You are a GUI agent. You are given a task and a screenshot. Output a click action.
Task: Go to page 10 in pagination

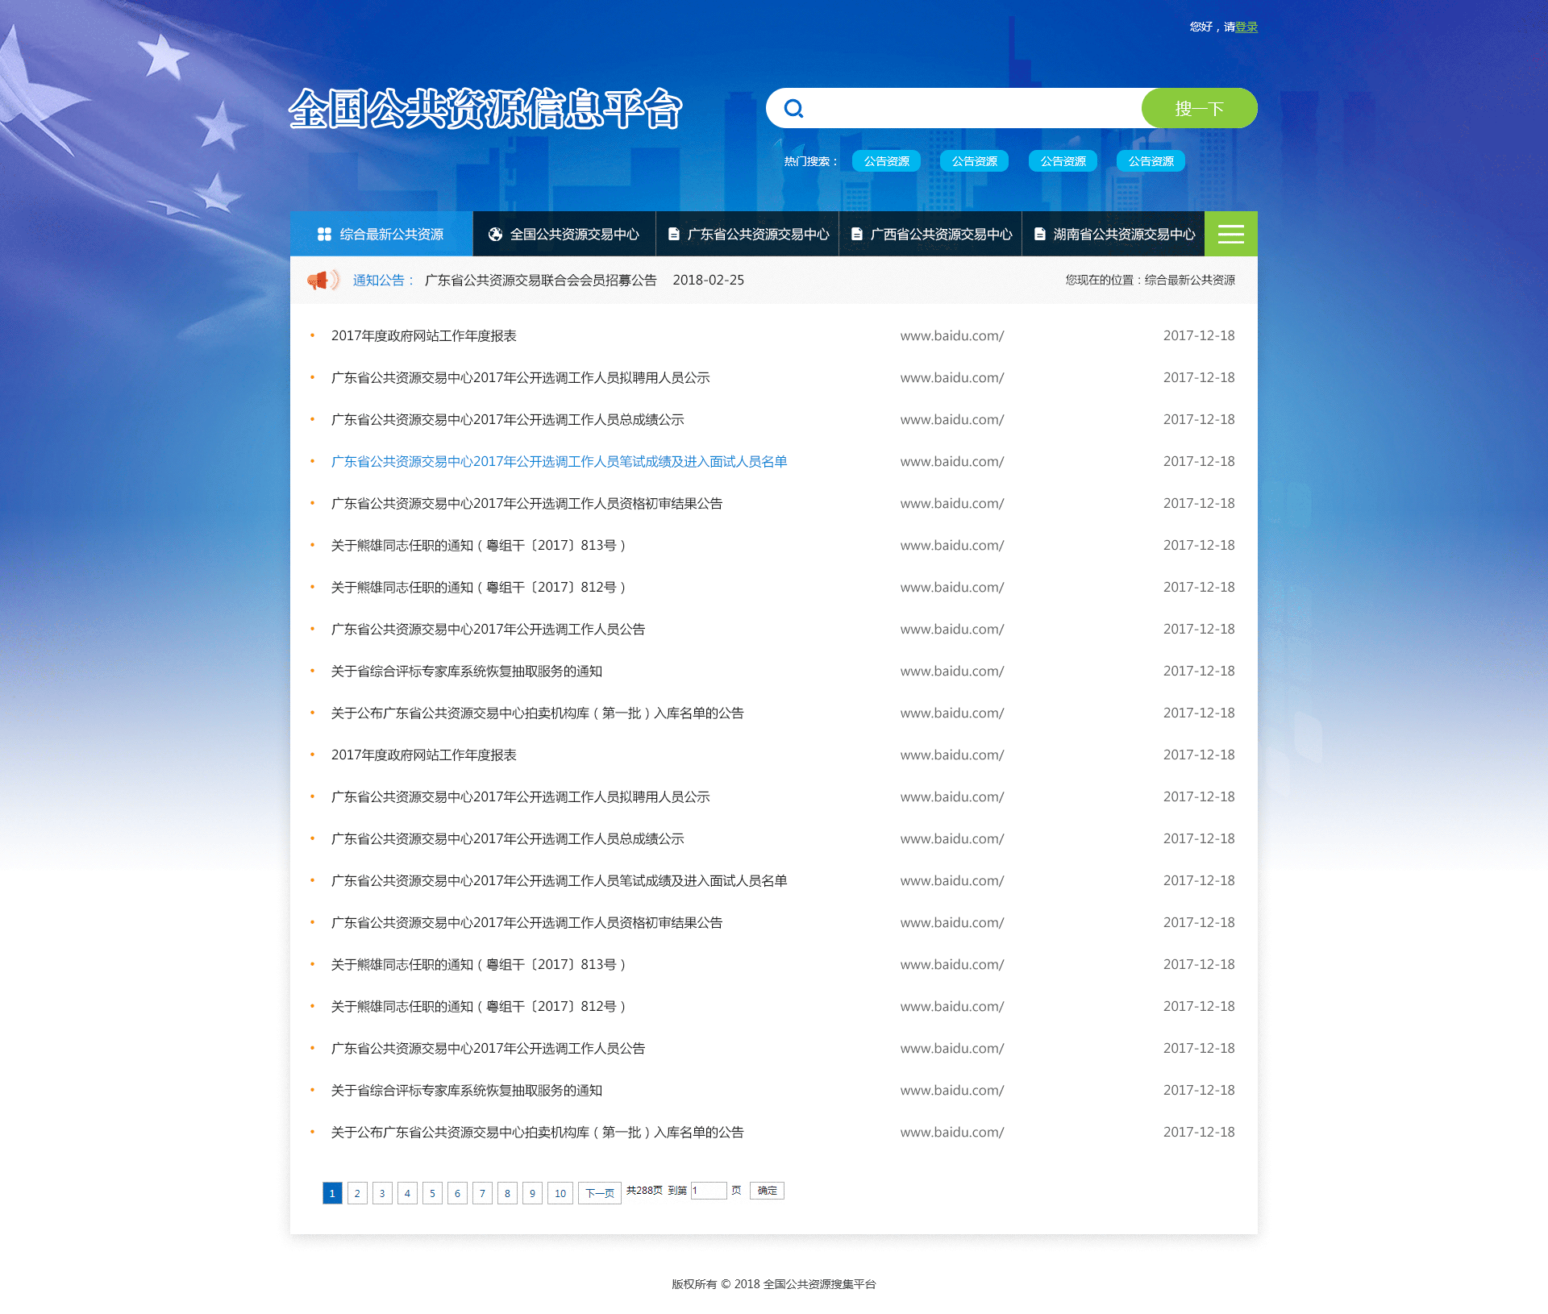[x=560, y=1193]
